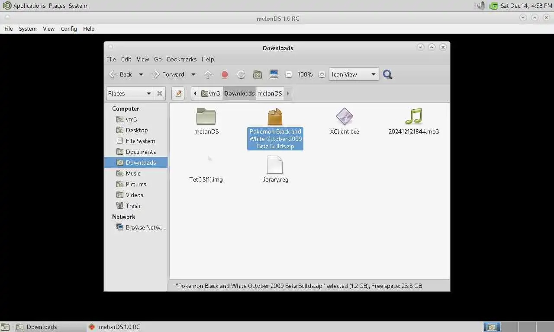Click the red Stop loading icon
This screenshot has width=554, height=332.
(225, 74)
